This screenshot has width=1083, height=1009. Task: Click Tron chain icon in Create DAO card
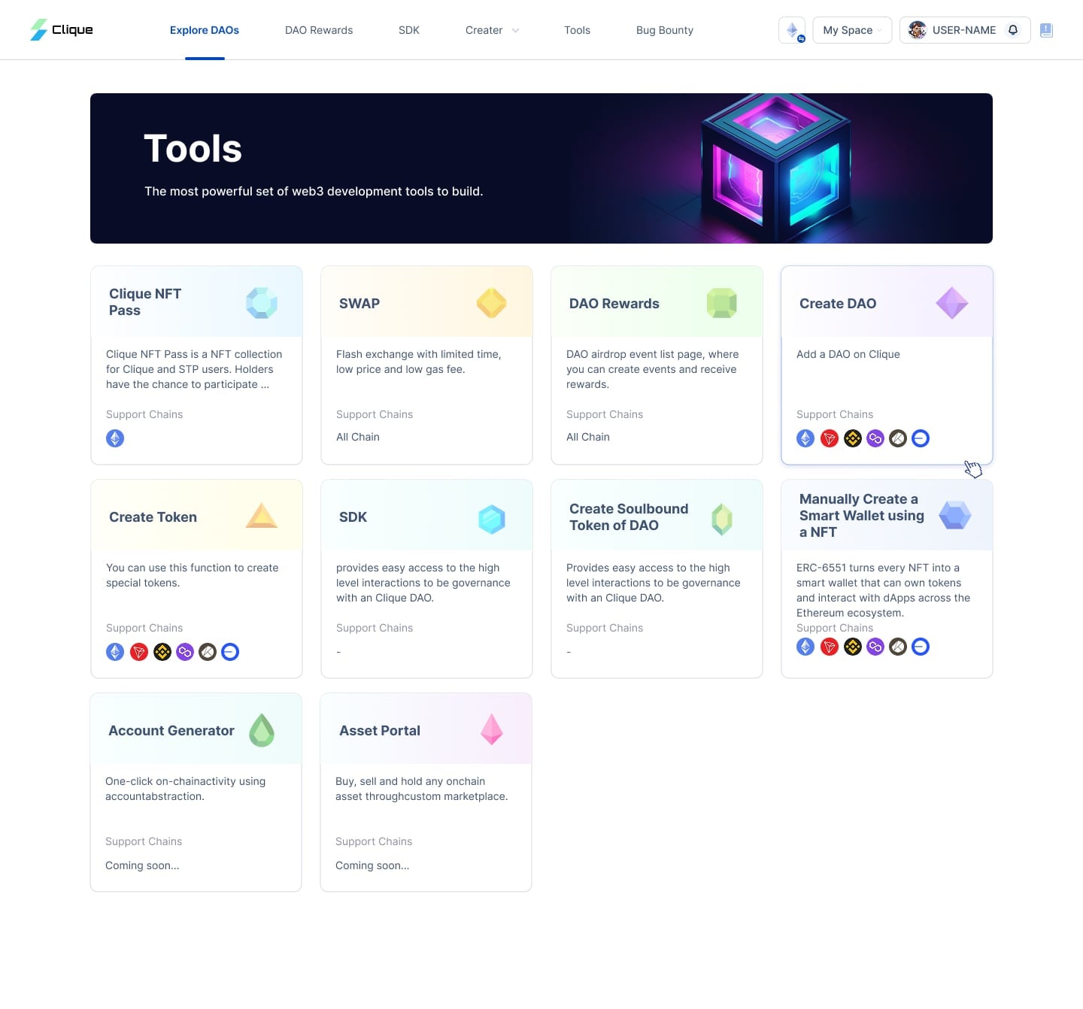pyautogui.click(x=830, y=438)
